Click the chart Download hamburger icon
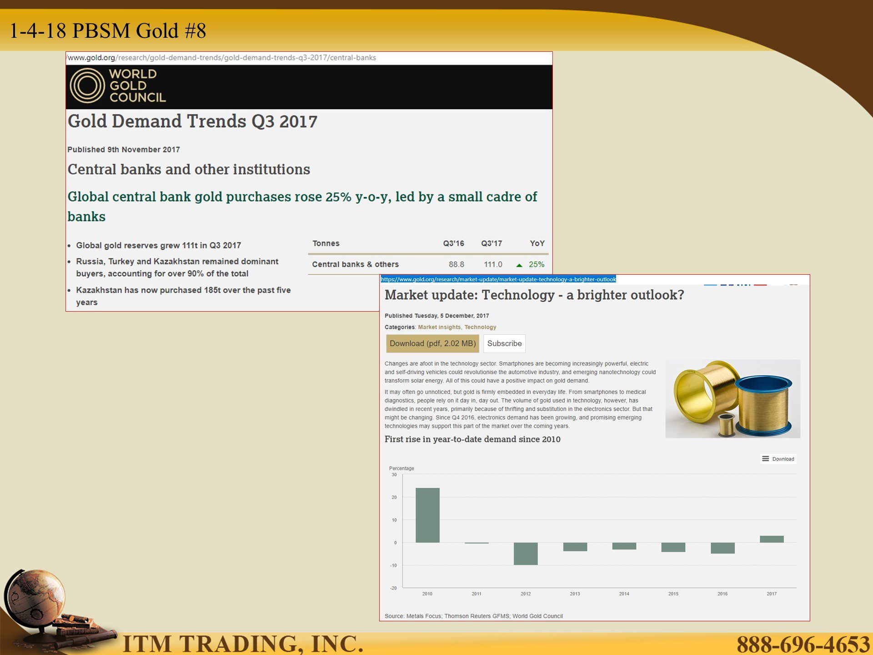The height and width of the screenshot is (655, 873). coord(766,458)
